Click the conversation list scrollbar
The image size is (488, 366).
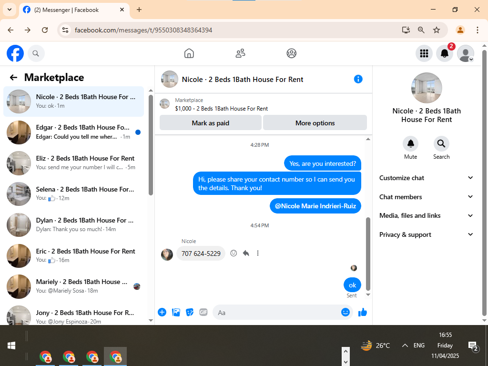[151, 145]
